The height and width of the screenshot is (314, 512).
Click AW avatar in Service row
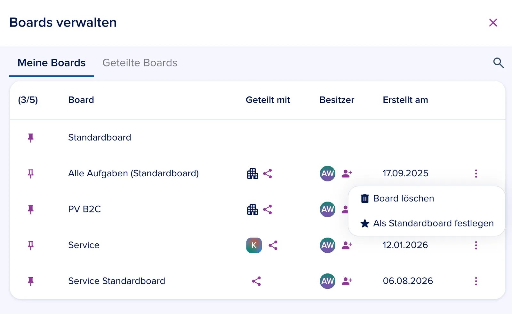click(328, 245)
